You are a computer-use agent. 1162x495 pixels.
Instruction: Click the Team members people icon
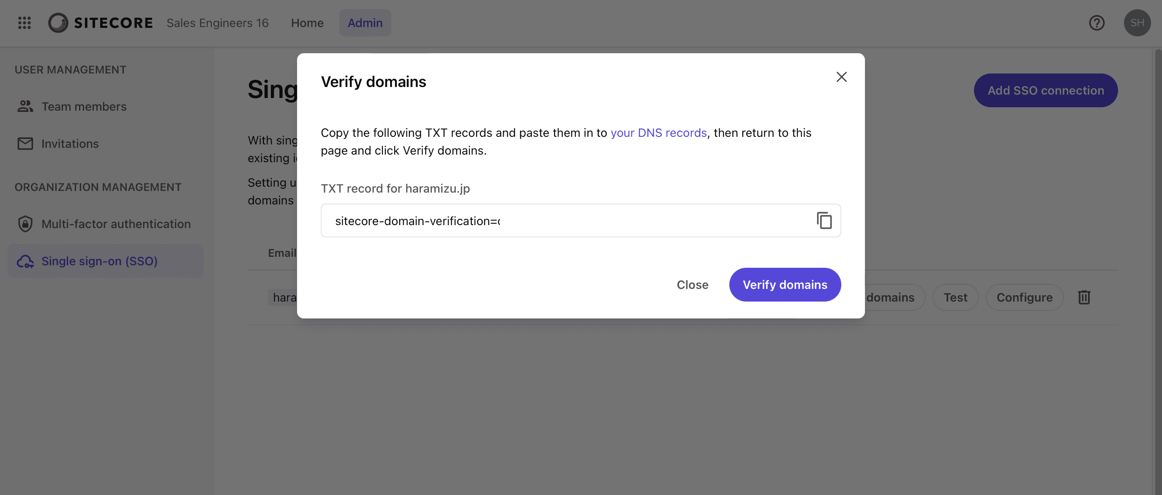(x=25, y=106)
